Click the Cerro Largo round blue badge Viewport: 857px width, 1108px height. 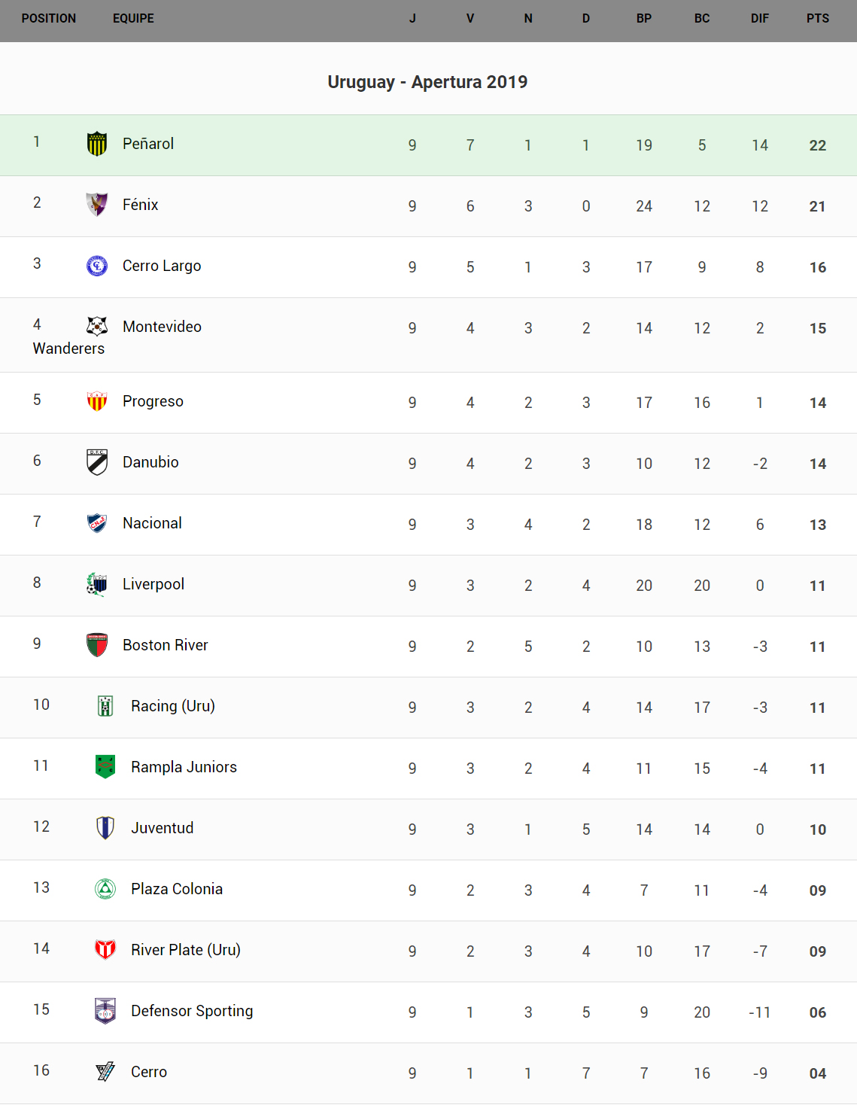97,266
